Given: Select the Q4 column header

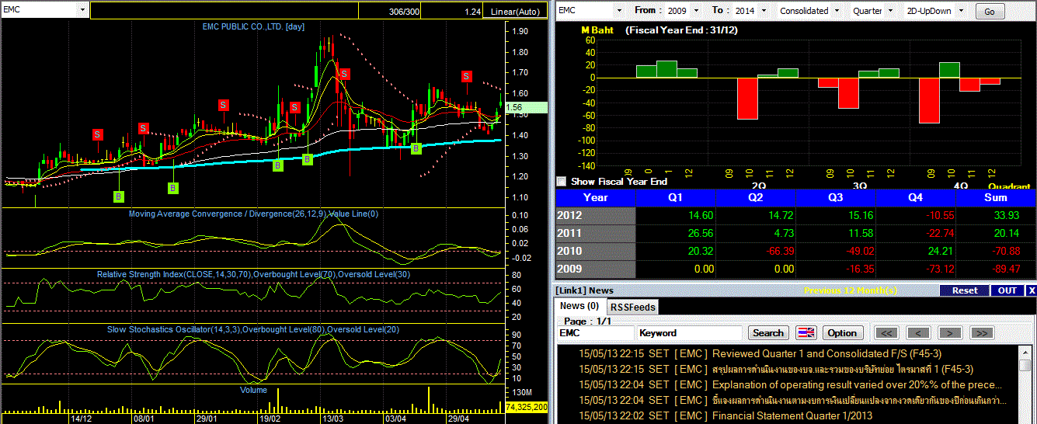Looking at the screenshot, I should tap(914, 197).
